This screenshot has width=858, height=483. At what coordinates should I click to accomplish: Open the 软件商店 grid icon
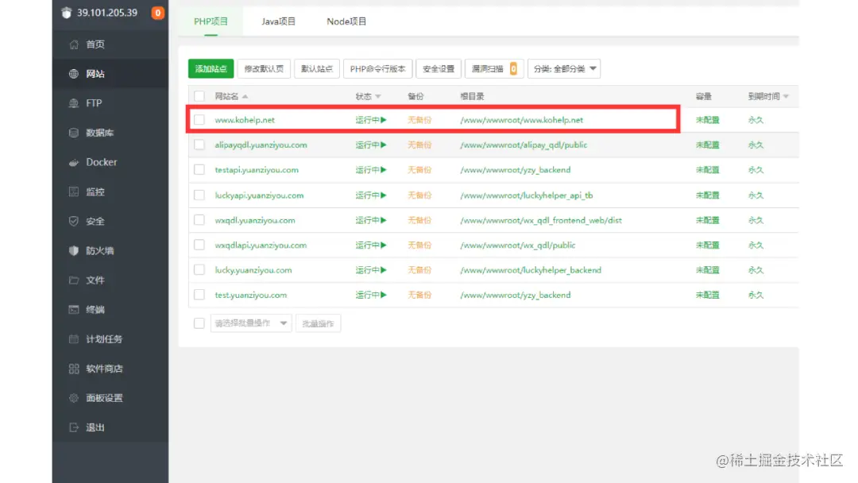coord(74,369)
